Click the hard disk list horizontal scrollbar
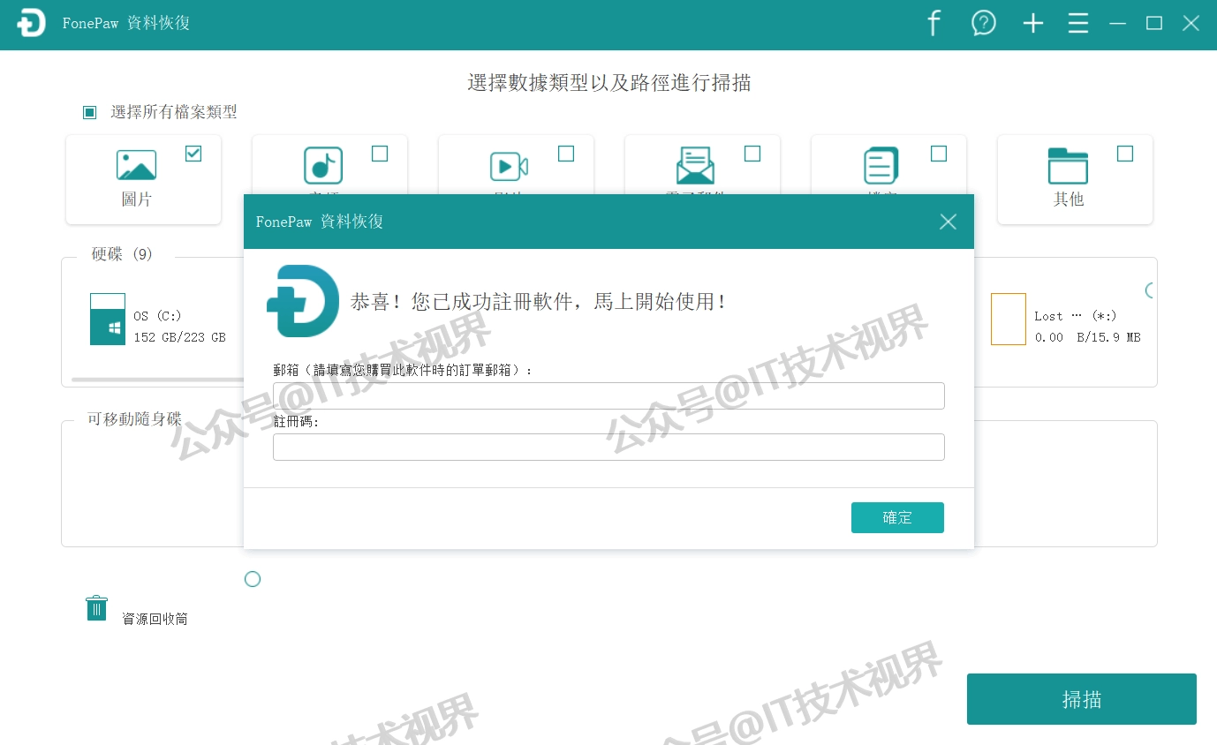 pyautogui.click(x=157, y=380)
